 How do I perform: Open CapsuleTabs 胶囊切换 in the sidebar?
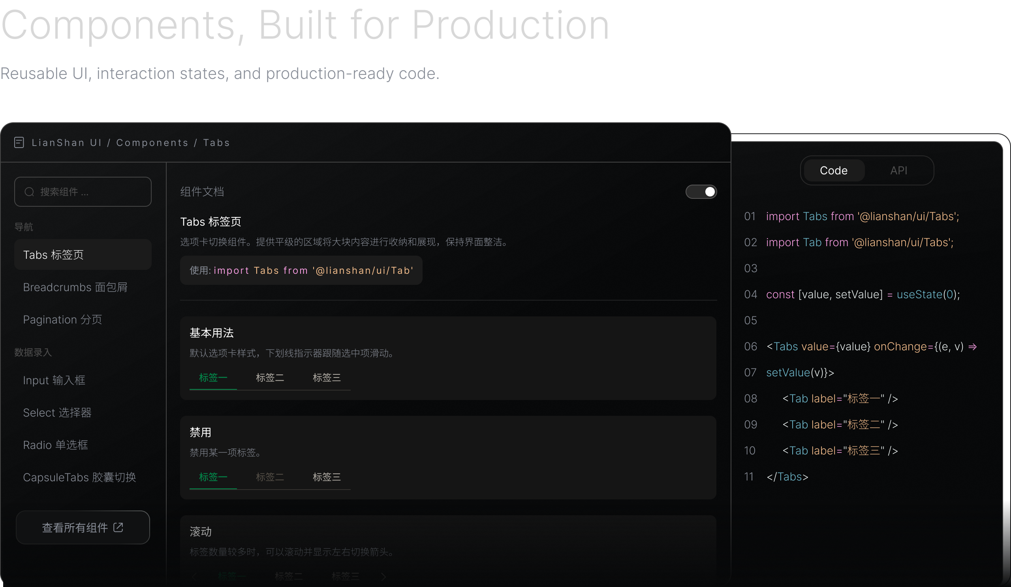(x=83, y=477)
